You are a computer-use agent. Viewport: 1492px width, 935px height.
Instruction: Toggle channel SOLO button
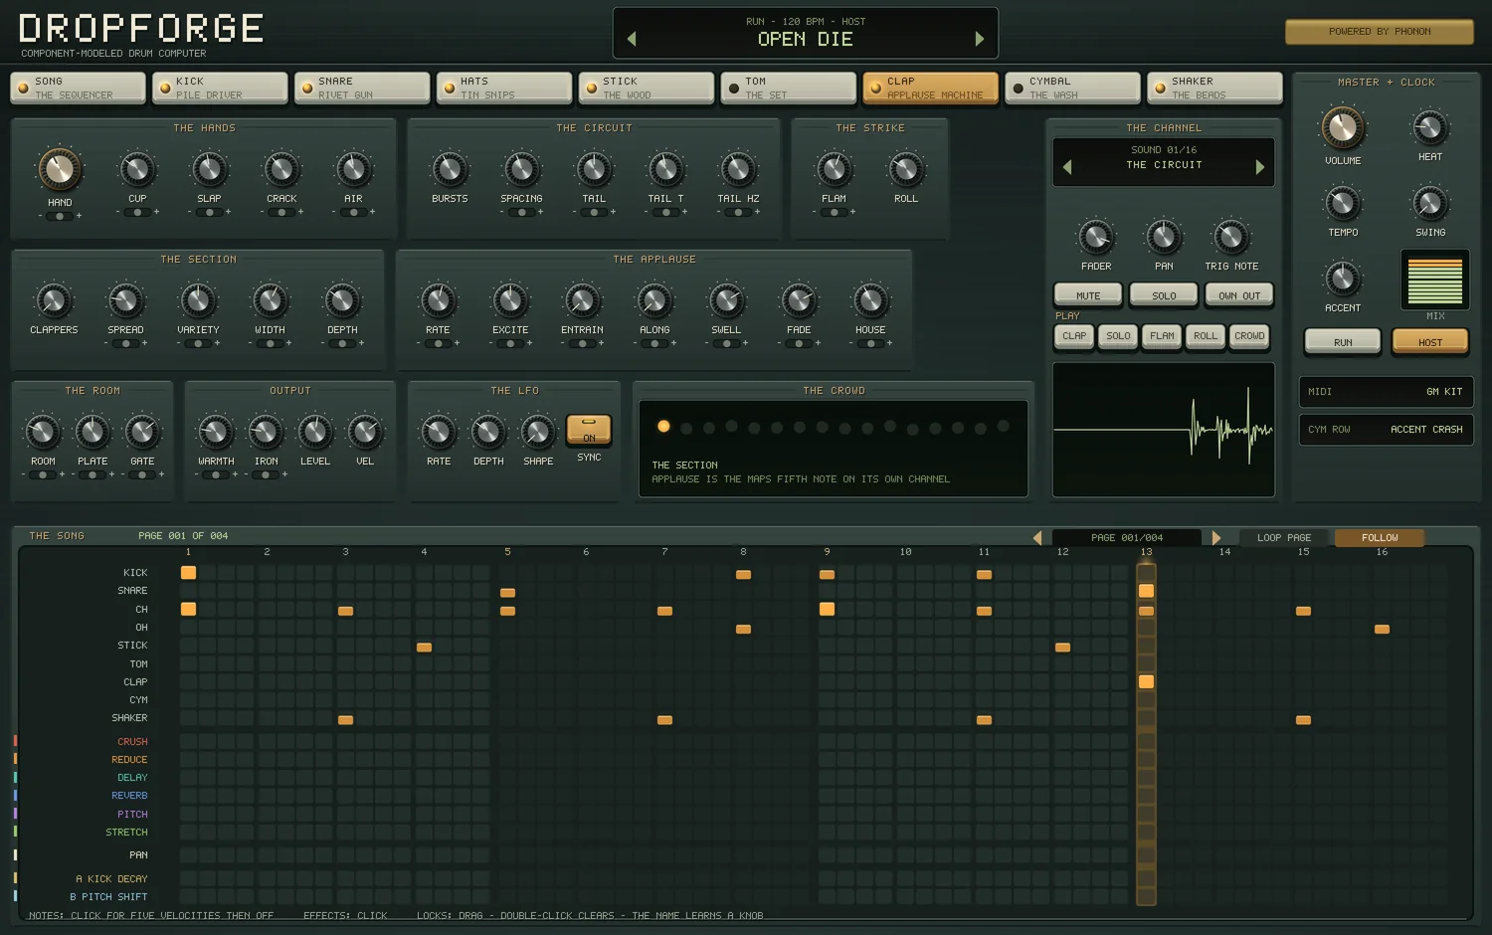point(1164,294)
